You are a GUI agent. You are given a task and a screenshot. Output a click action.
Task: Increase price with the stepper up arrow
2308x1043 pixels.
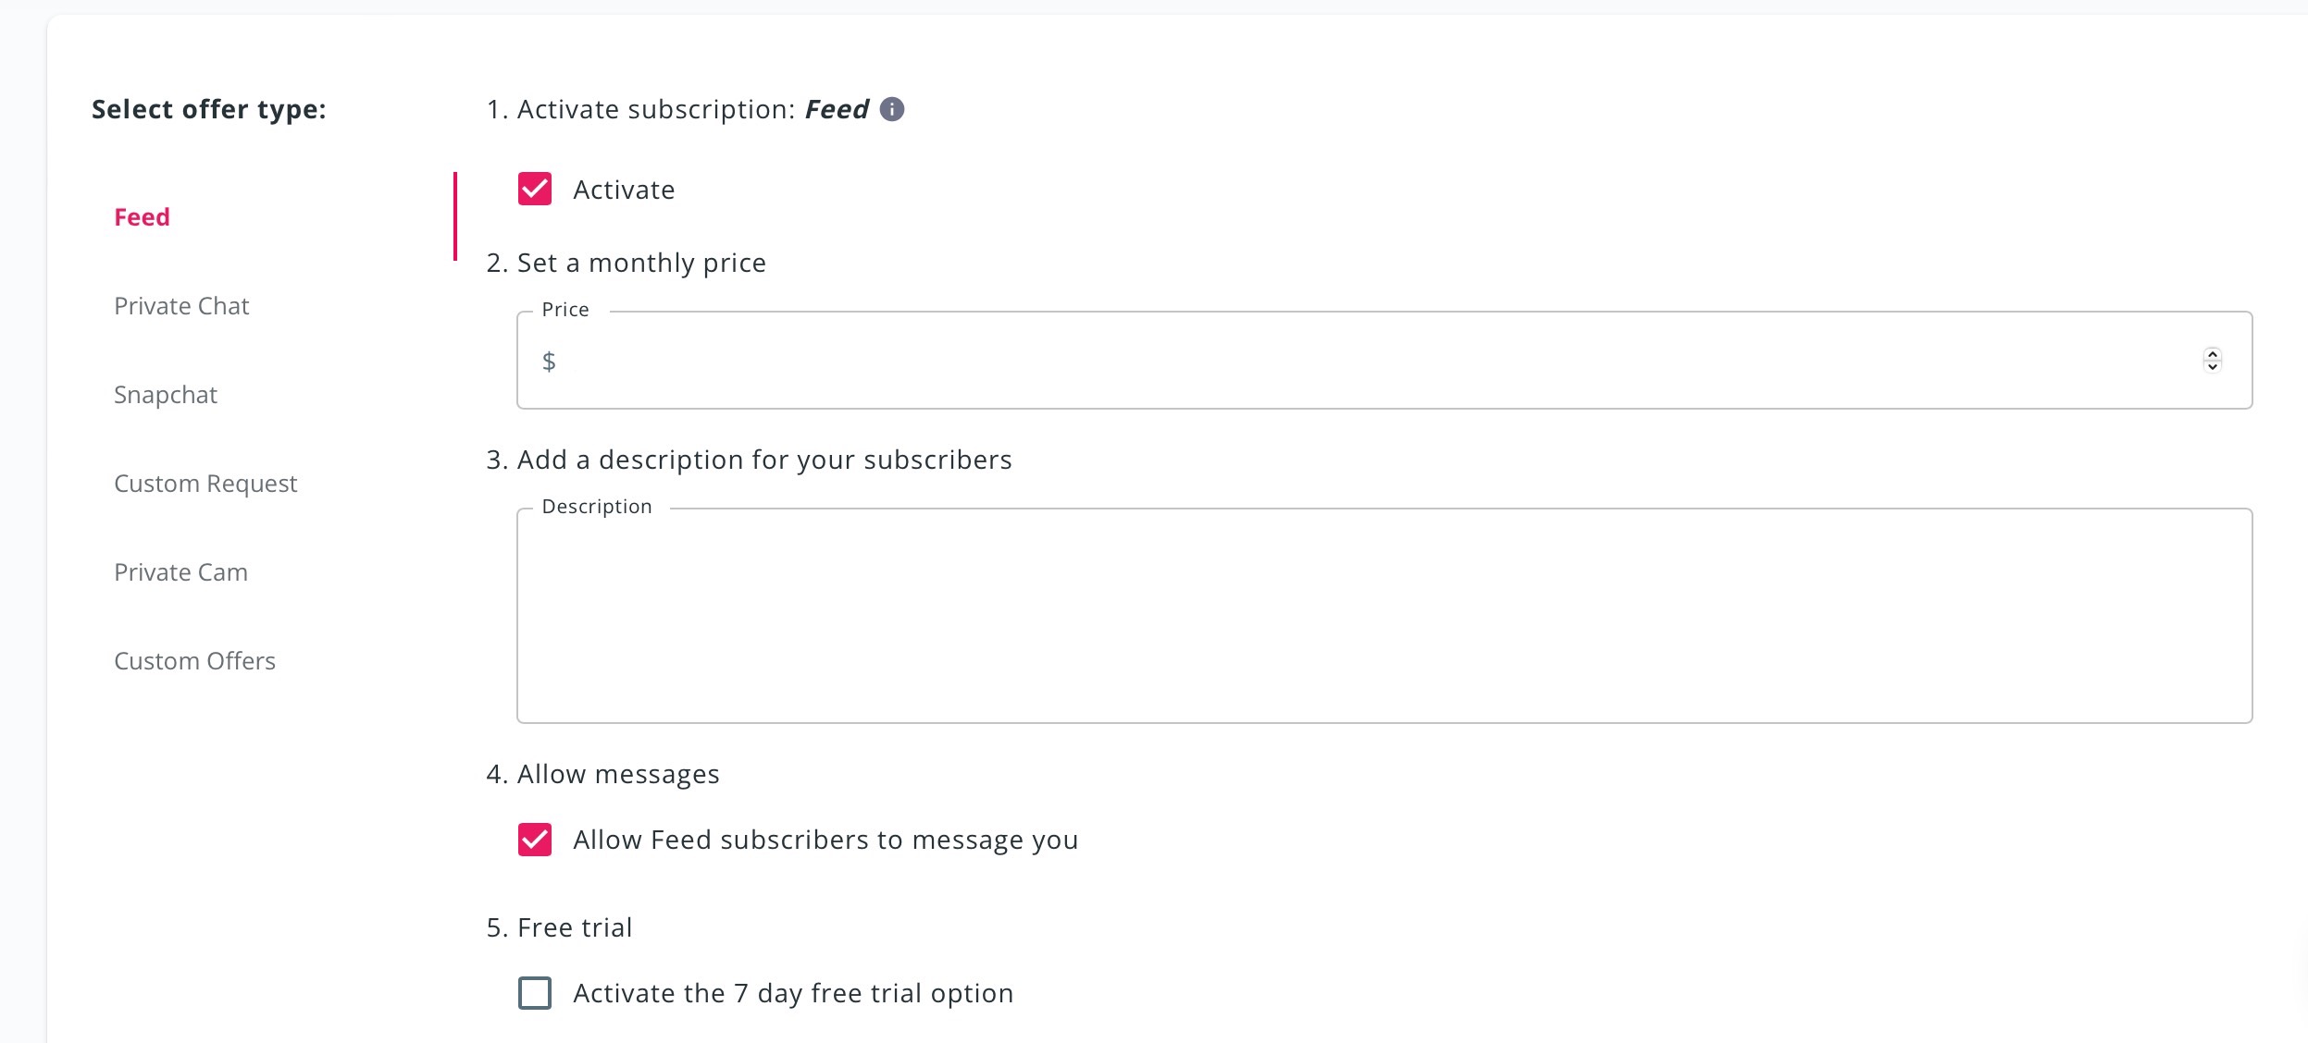(2212, 353)
